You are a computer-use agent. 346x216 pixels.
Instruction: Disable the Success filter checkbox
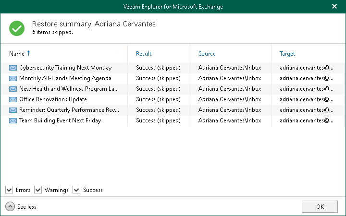pyautogui.click(x=76, y=190)
